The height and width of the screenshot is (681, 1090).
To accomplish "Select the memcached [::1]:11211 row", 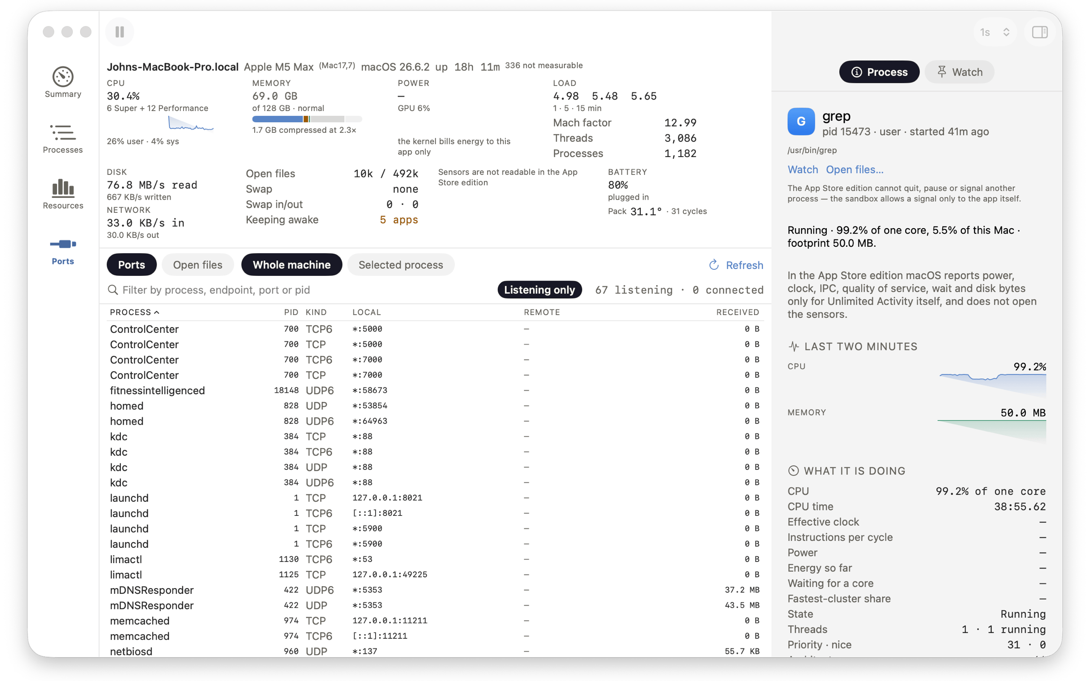I will pyautogui.click(x=435, y=636).
